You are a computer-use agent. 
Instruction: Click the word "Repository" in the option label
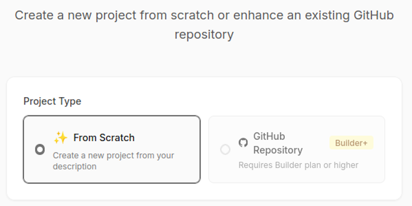pyautogui.click(x=278, y=150)
